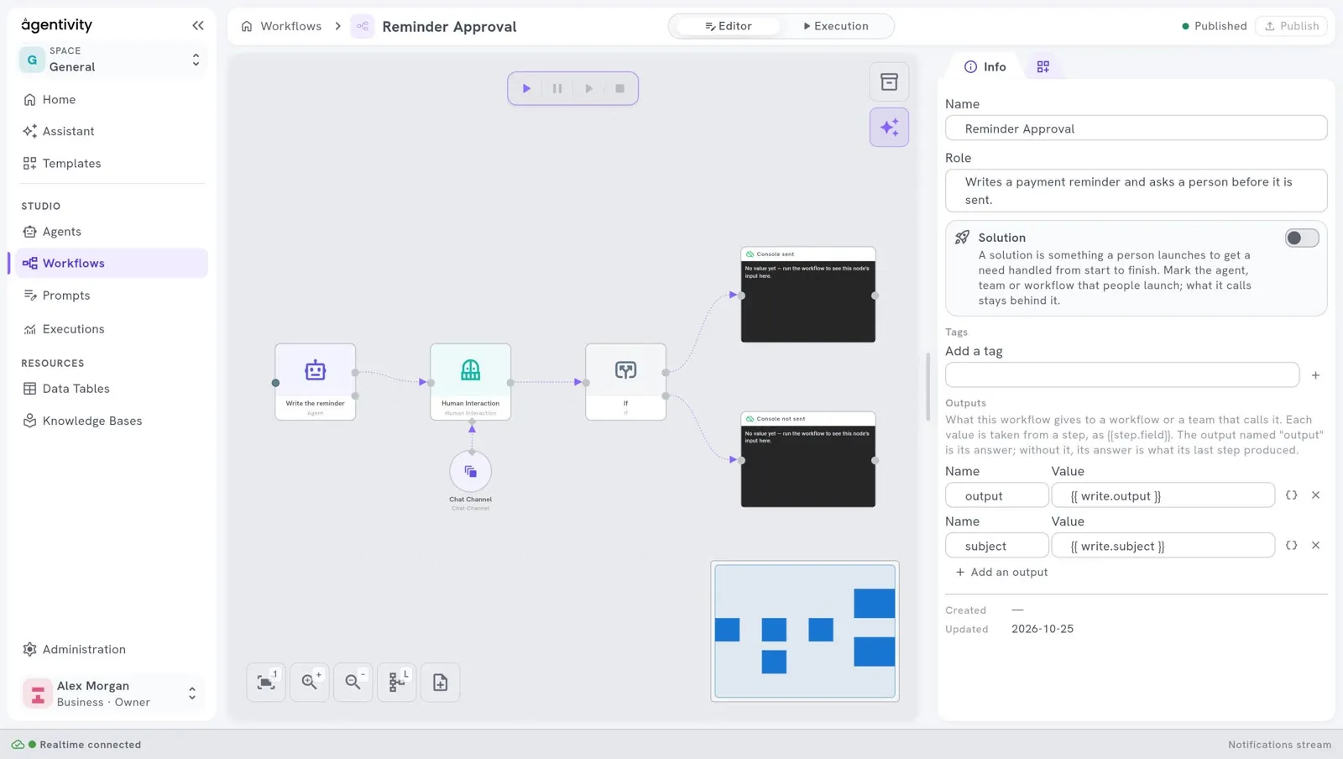Zoom out on the canvas
Viewport: 1343px width, 759px height.
pos(353,683)
